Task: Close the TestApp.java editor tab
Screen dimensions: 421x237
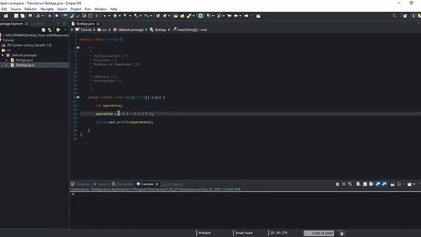Action: pos(98,24)
